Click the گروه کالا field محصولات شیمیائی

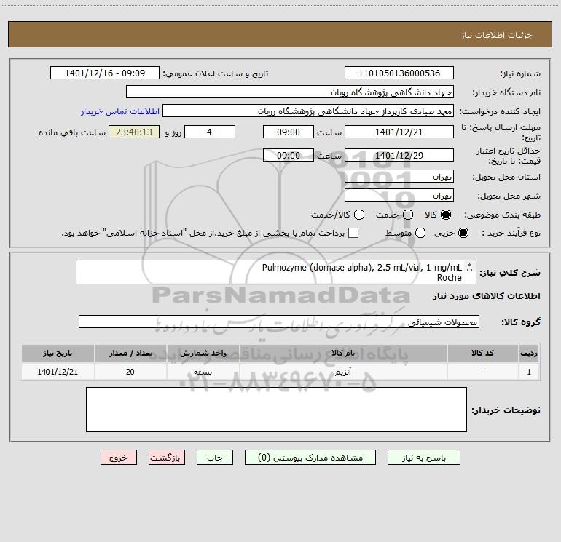tap(279, 322)
